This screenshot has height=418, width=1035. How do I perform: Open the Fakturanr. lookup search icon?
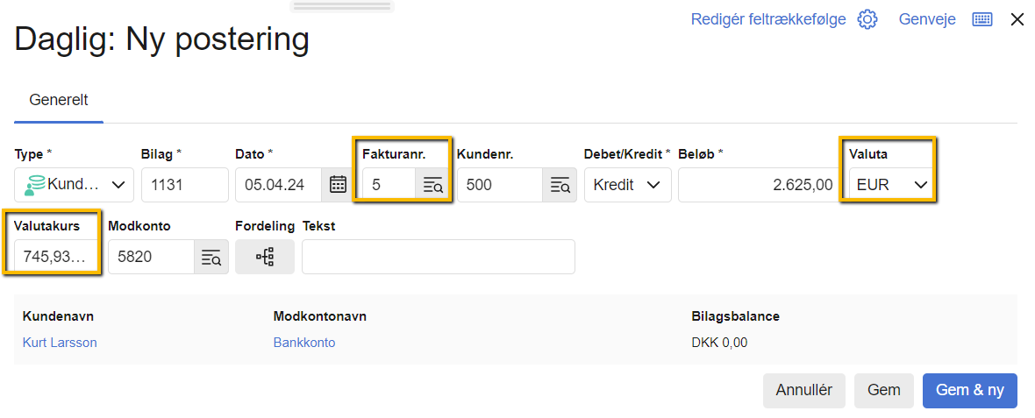(433, 185)
